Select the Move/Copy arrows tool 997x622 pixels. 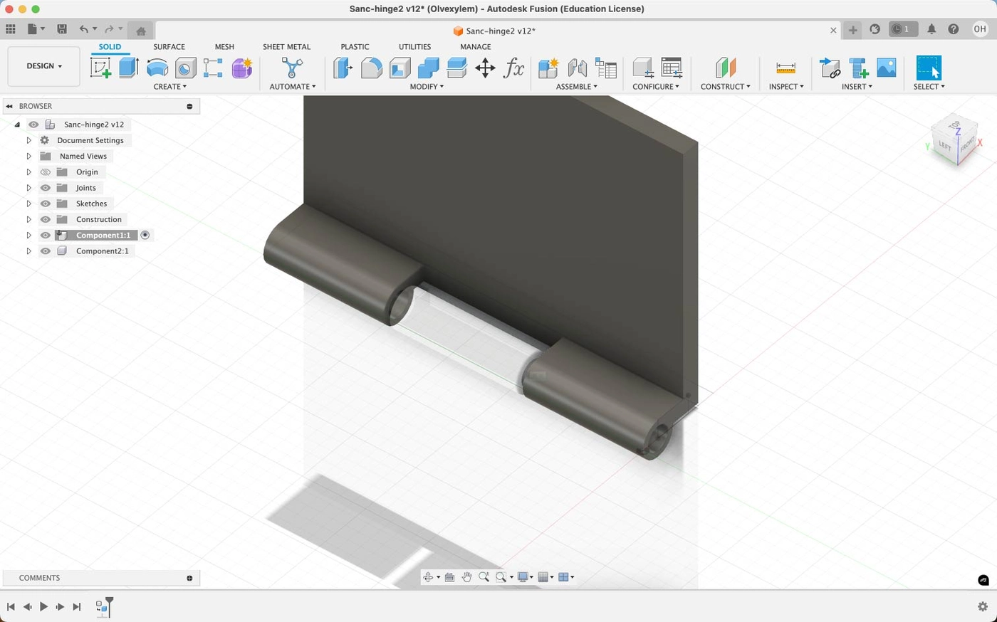coord(485,68)
